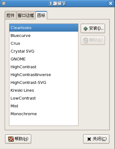The image size is (115, 149).
Task: Click the 安装(I)... button
Action: (93, 28)
